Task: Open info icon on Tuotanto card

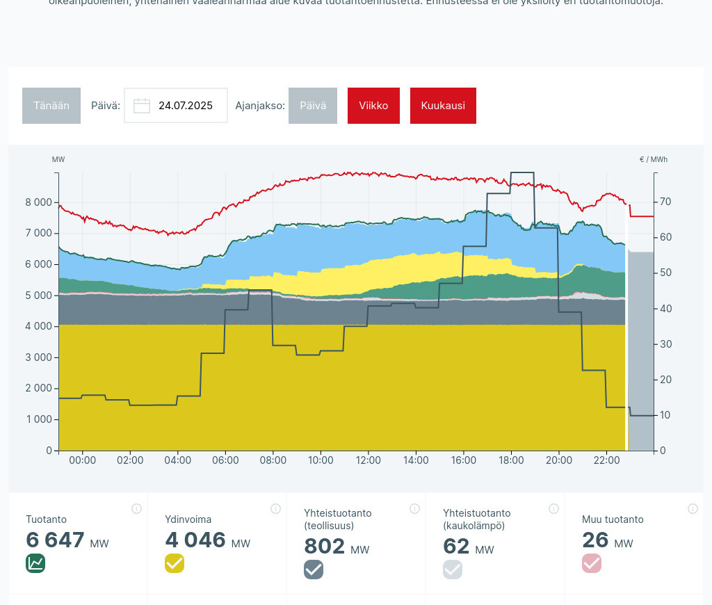Action: [136, 508]
